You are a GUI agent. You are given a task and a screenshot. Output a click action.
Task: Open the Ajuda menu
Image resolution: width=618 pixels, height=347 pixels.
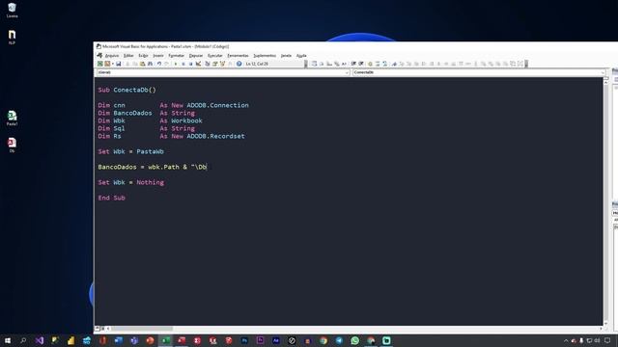[x=301, y=56]
